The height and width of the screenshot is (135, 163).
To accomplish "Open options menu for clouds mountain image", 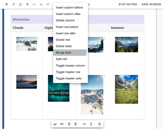I will [39, 39].
